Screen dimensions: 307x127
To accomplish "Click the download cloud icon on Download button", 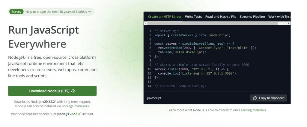I will [x=73, y=91].
